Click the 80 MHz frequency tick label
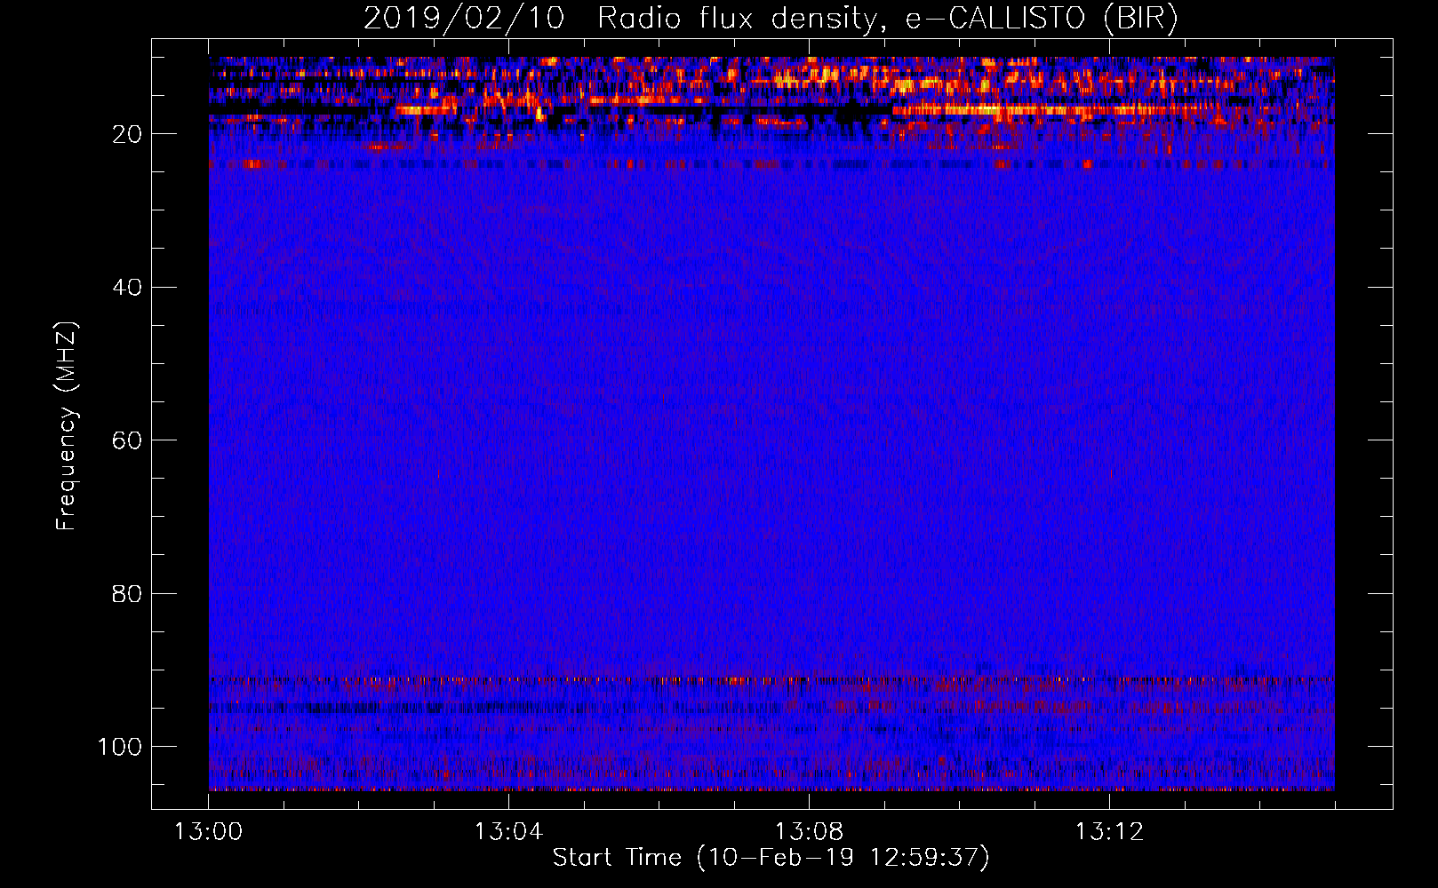Screen dimensions: 1438x888 click(x=127, y=593)
